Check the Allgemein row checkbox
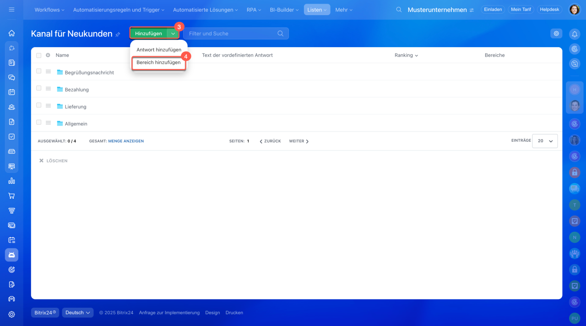This screenshot has height=326, width=586. pos(39,122)
